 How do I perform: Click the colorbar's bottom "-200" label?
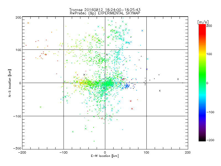pyautogui.click(x=210, y=140)
